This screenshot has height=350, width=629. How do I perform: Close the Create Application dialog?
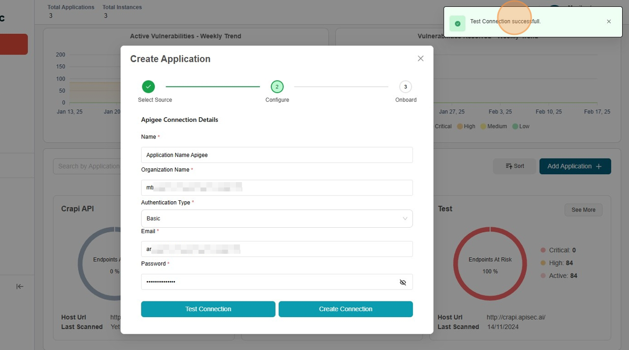[420, 58]
